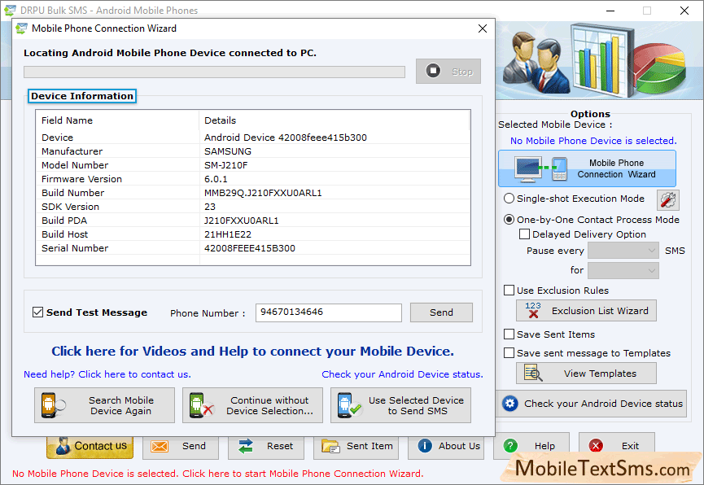704x485 pixels.
Task: Click Continue without Device Selection android icon
Action: pos(201,405)
